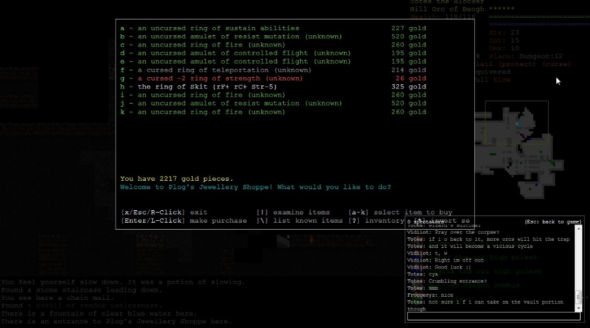The image size is (590, 328).
Task: Click the chat message input field
Action: click(x=494, y=317)
